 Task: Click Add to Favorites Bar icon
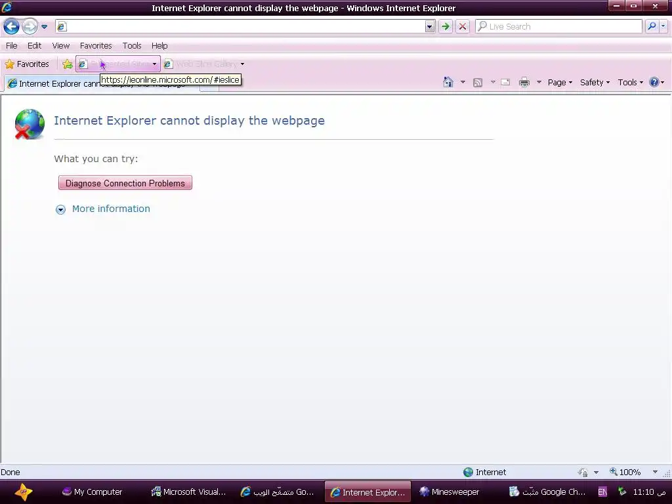(68, 64)
